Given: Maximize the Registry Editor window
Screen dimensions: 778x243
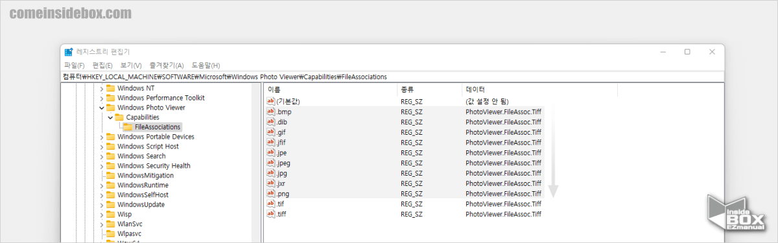Looking at the screenshot, I should pyautogui.click(x=687, y=52).
